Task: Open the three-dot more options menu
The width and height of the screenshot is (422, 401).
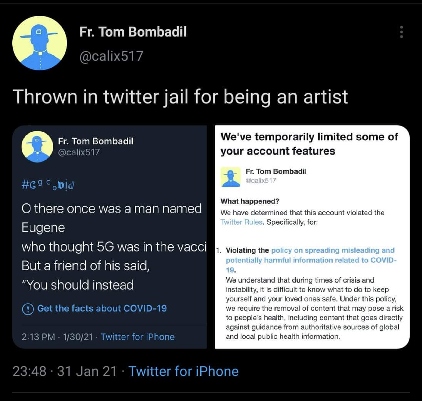Action: pyautogui.click(x=401, y=32)
